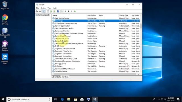
Task: Open File Explorer from the taskbar
Action: pyautogui.click(x=69, y=99)
